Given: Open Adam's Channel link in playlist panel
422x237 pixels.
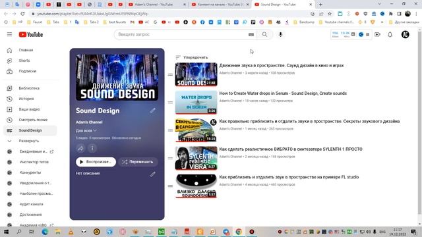Looking at the screenshot, I should point(89,122).
